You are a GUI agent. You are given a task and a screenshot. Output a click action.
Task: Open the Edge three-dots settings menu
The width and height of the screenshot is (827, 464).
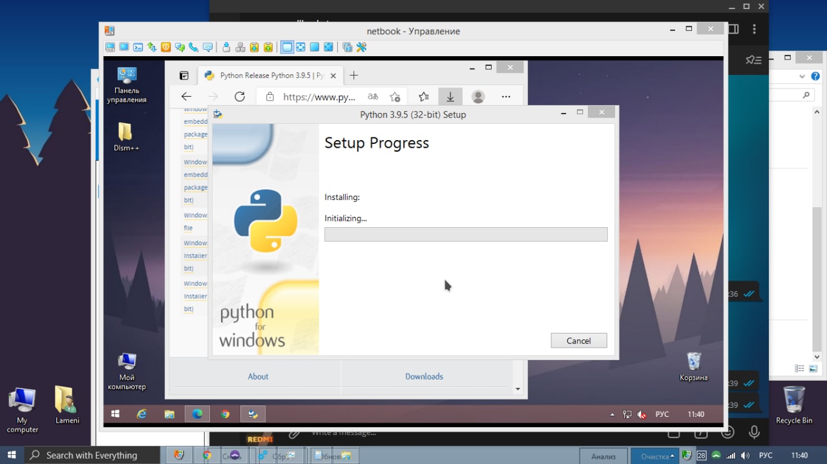[506, 97]
